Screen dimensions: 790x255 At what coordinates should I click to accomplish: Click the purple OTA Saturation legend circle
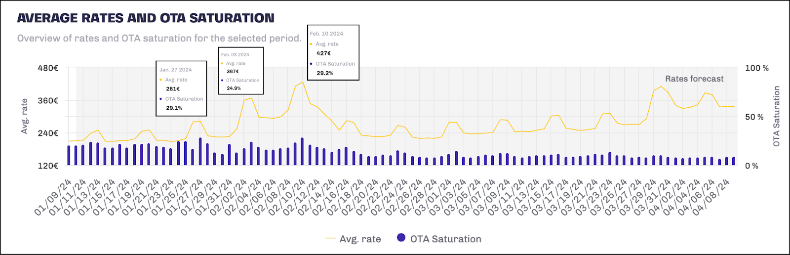click(x=401, y=238)
